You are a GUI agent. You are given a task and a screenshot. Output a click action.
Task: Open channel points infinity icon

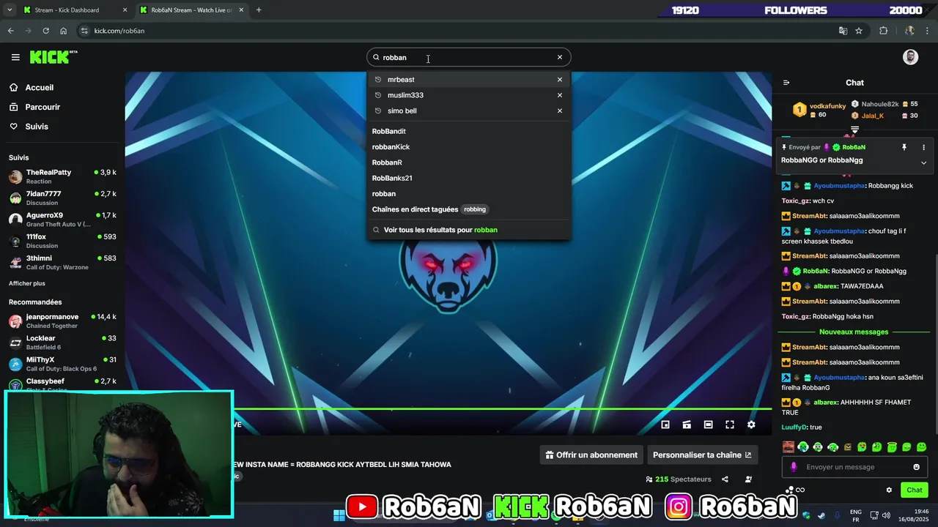(x=800, y=490)
